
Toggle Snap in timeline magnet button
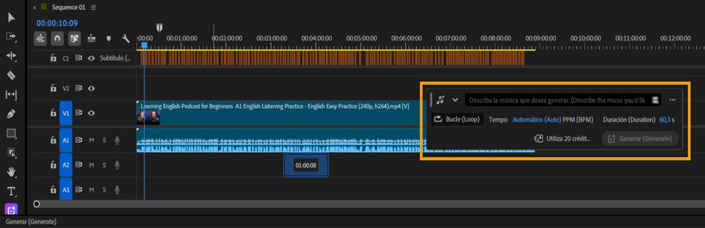point(57,38)
